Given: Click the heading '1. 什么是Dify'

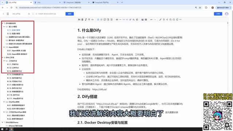Looking at the screenshot, I should coord(89,30).
